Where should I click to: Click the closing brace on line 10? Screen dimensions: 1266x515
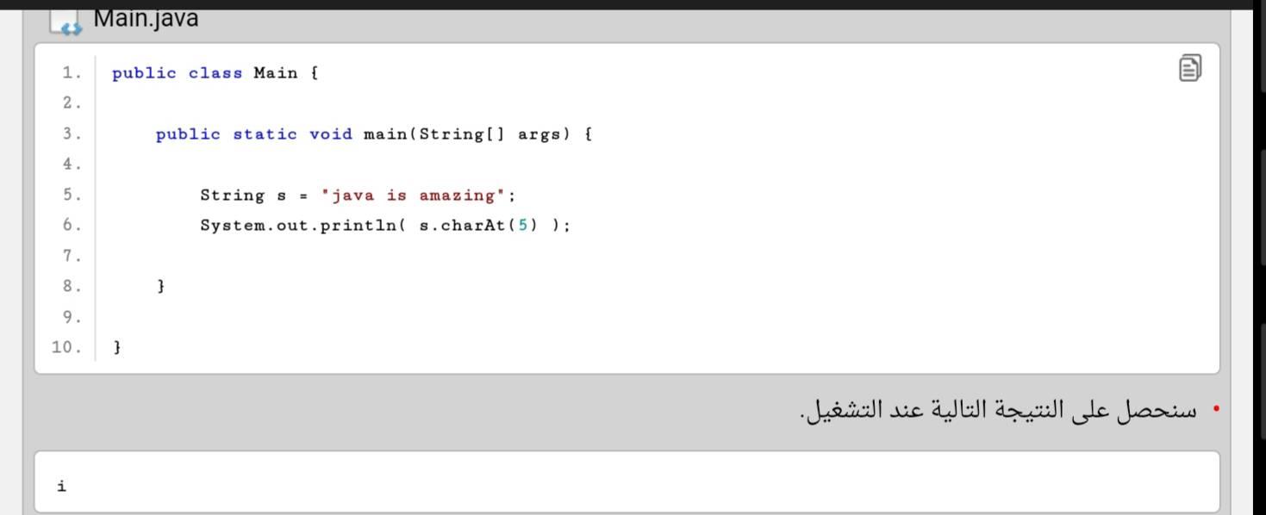click(x=117, y=347)
